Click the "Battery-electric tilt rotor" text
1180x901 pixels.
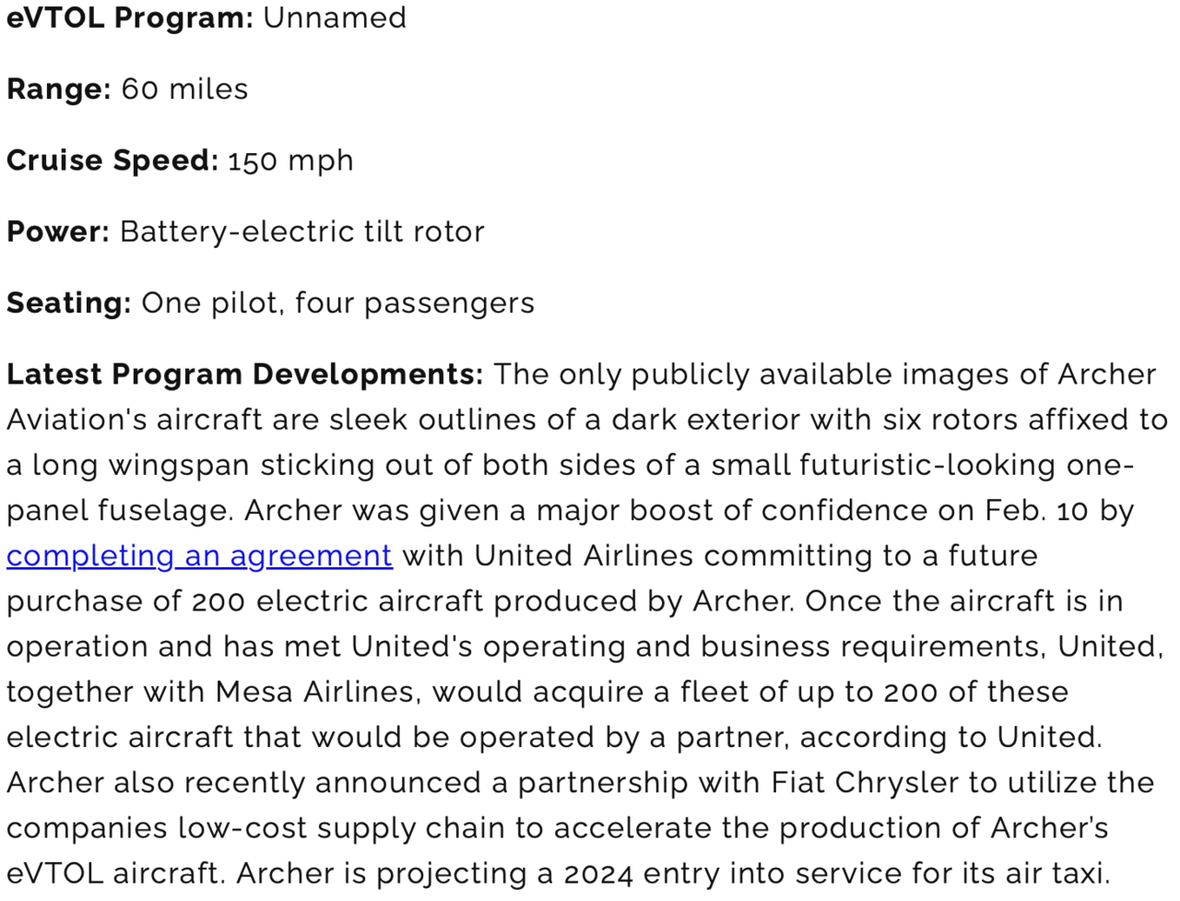(301, 231)
